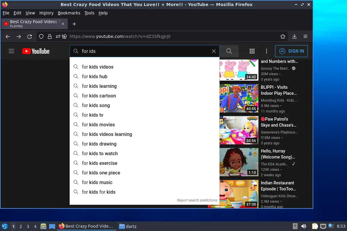Select suggestion 'for kids hub'
Viewport: 347px width, 231px height.
click(x=144, y=76)
